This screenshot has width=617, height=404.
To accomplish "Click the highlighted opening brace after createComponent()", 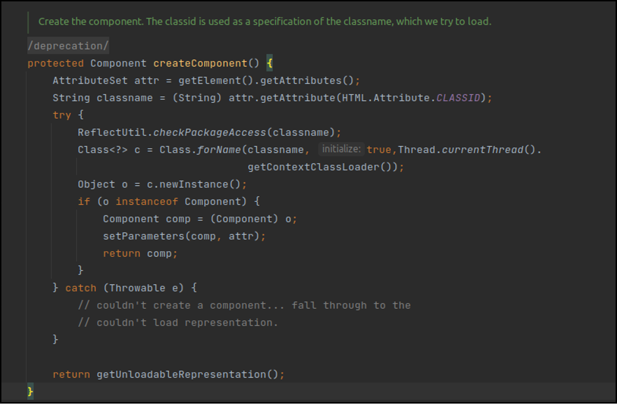I will (270, 63).
